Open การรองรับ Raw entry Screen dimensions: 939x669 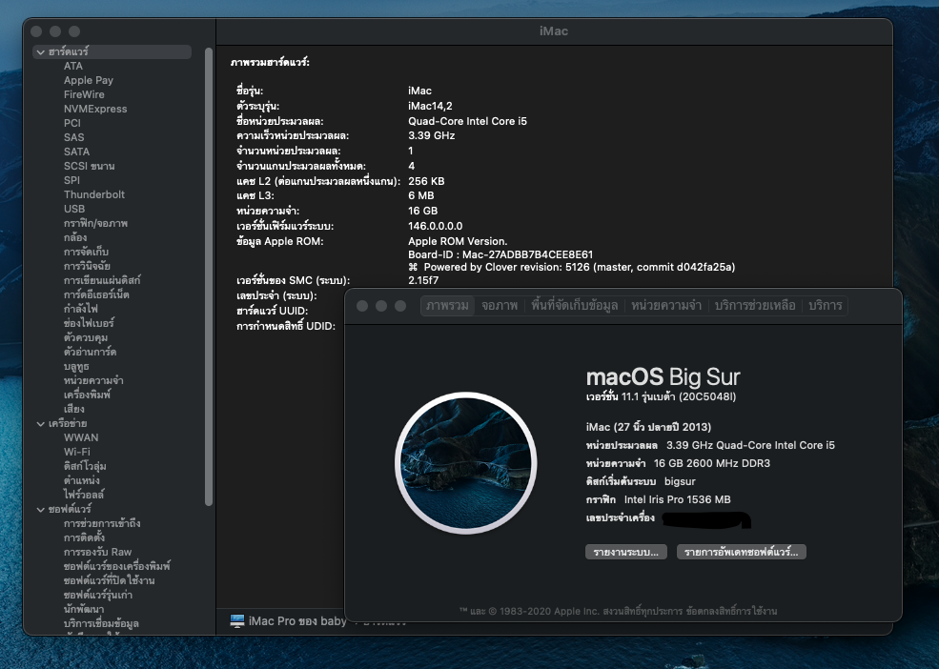coord(97,552)
